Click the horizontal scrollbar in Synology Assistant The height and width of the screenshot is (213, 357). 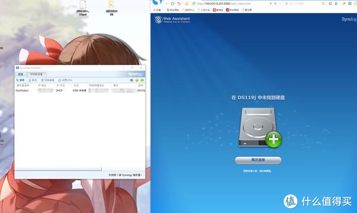coord(58,169)
